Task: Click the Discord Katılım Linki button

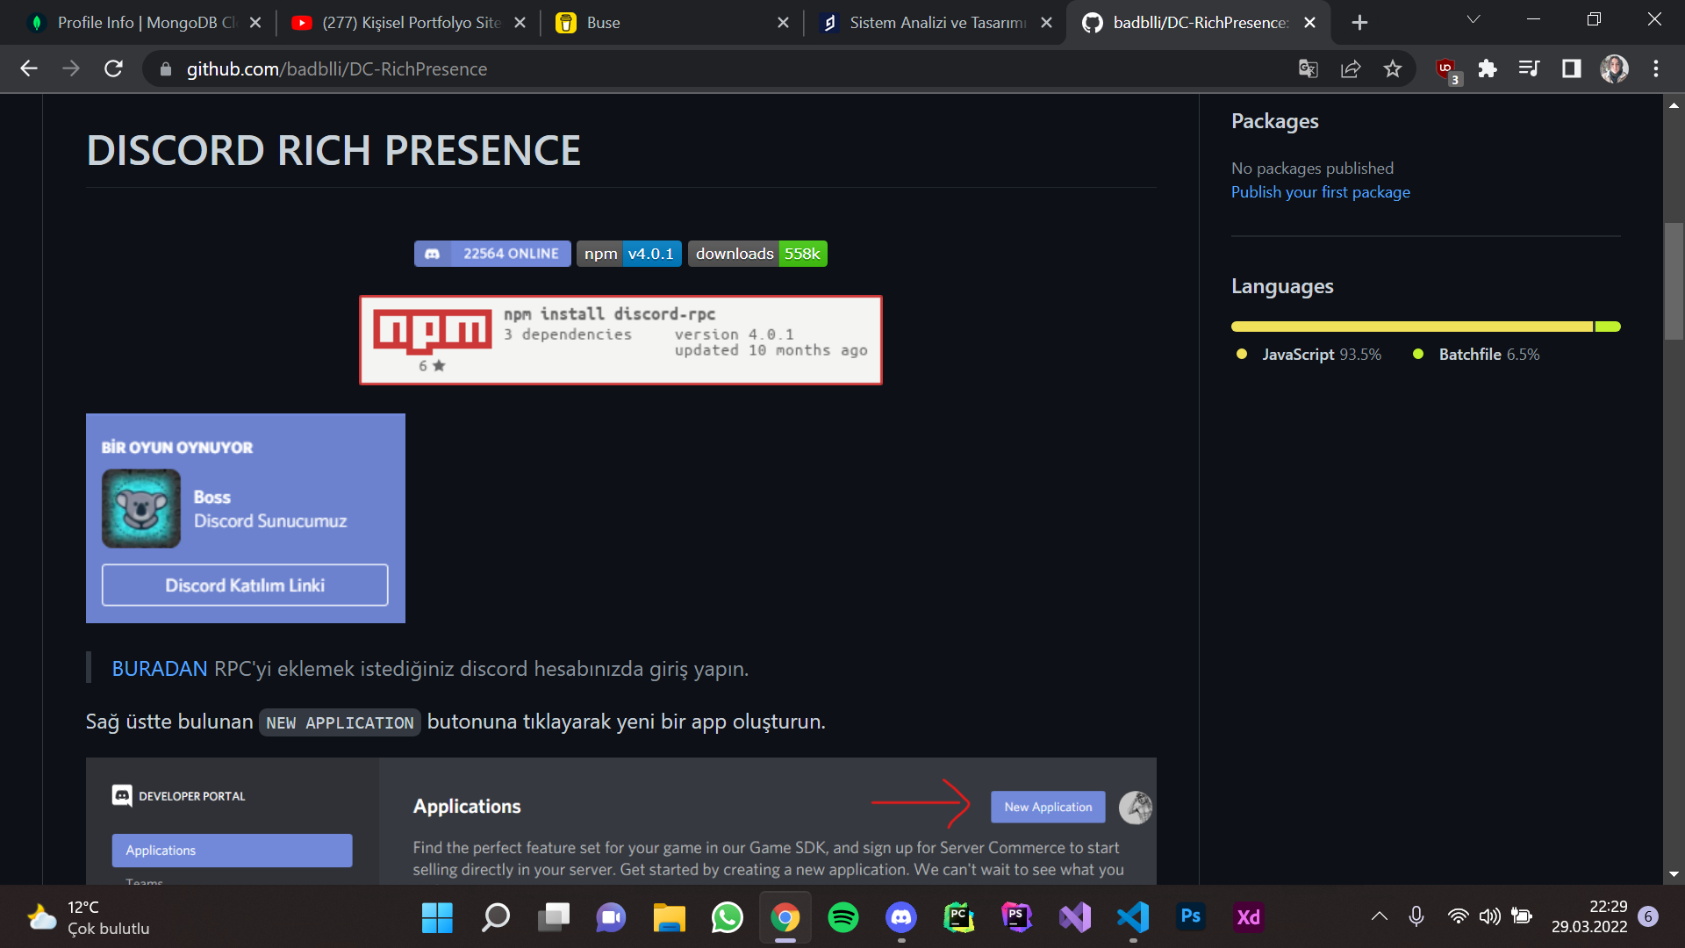Action: click(x=244, y=585)
